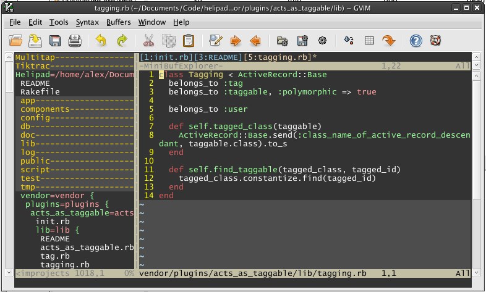Click the project pane scroll-down arrow

[x=9, y=273]
